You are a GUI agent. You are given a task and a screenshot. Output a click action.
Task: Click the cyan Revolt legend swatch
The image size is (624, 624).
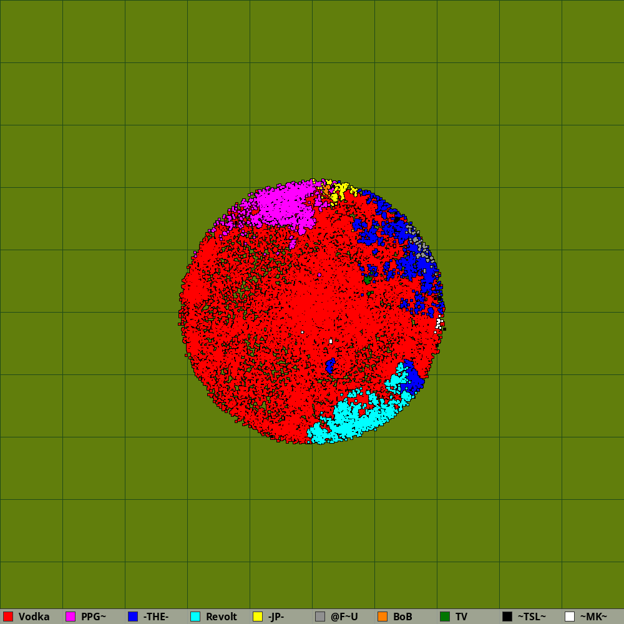[195, 617]
